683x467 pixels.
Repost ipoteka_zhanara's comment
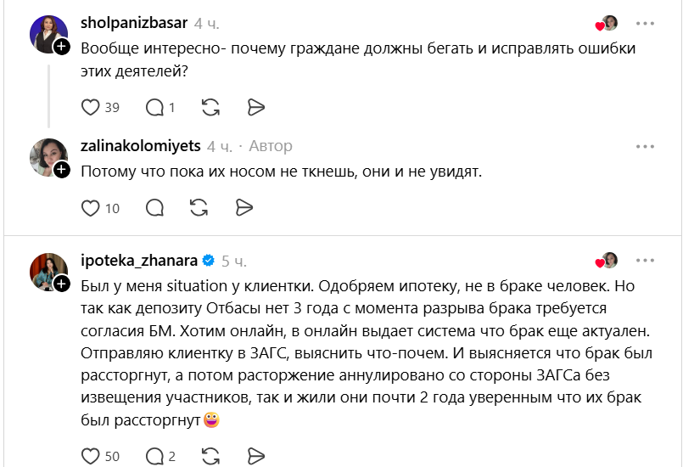pos(210,456)
